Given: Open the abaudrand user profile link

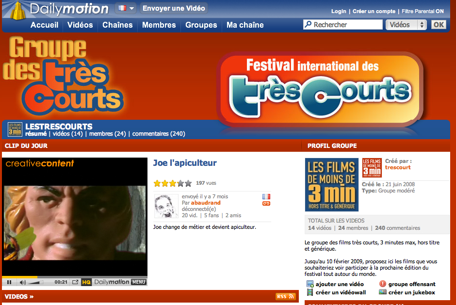Looking at the screenshot, I should tap(206, 203).
